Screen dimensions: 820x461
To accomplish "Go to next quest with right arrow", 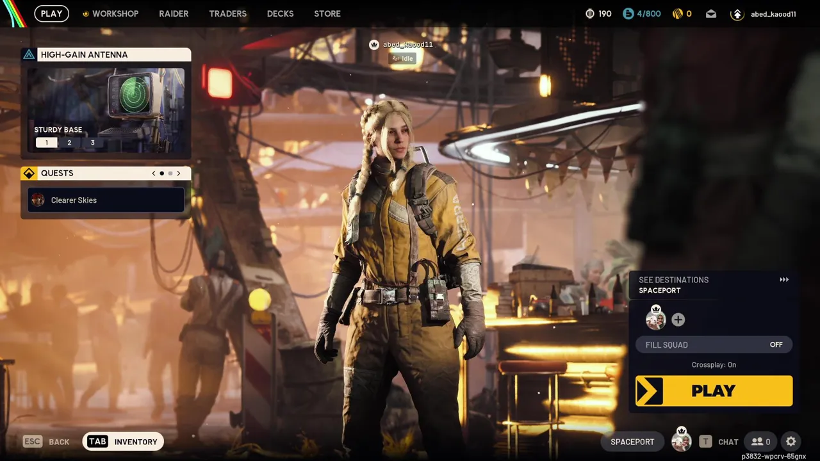I will tap(179, 174).
